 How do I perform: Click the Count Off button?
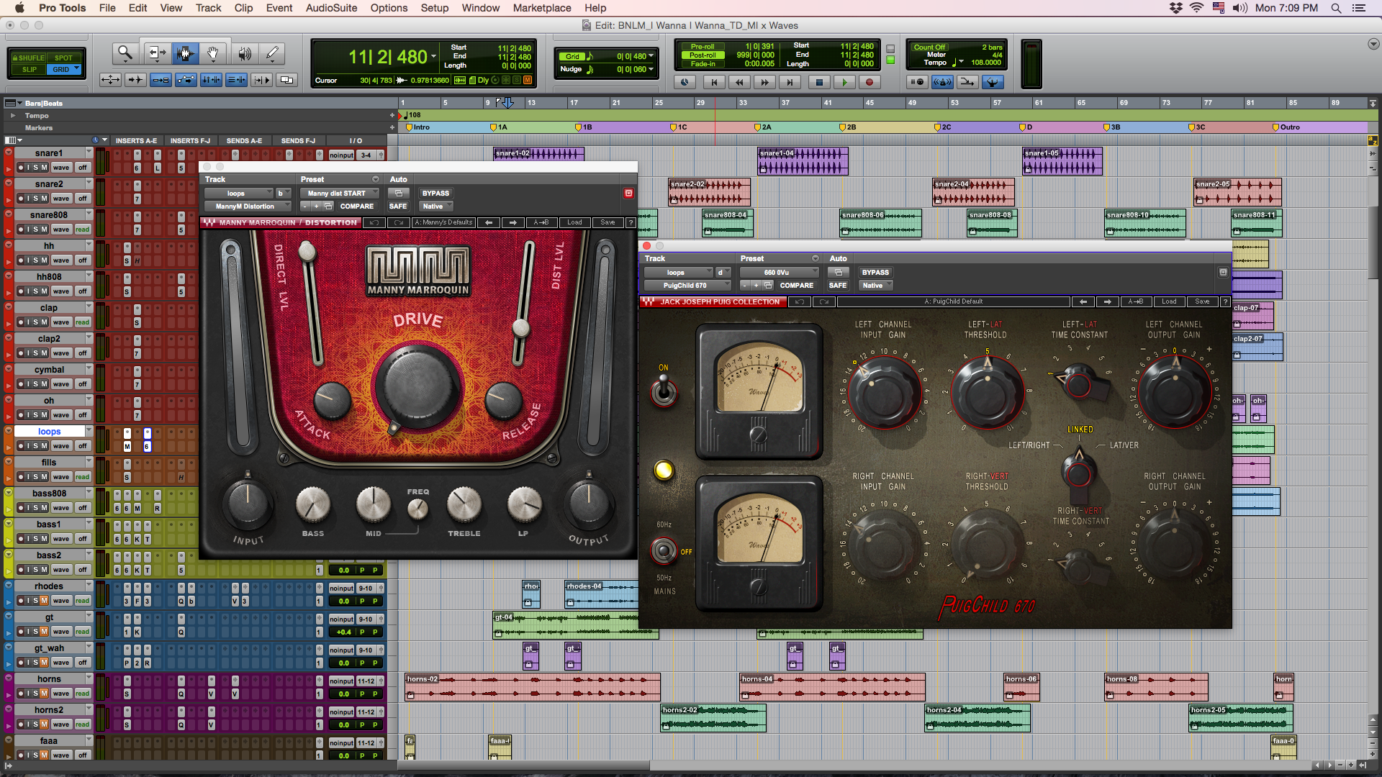tap(929, 47)
